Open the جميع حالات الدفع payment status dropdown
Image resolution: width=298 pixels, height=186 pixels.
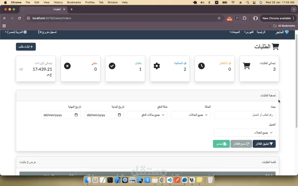click(147, 115)
